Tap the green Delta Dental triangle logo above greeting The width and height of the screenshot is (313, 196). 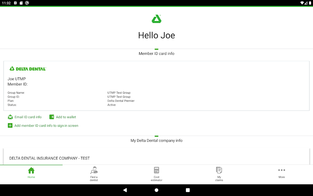(x=156, y=19)
